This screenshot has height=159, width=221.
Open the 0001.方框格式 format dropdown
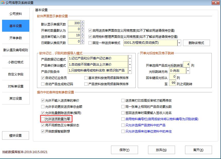point(179,43)
